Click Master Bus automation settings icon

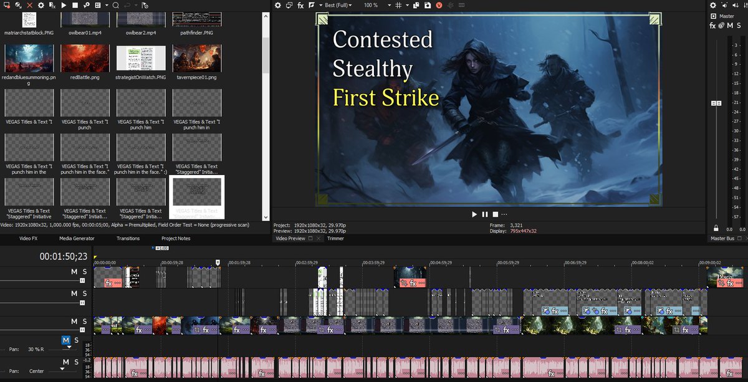point(721,26)
